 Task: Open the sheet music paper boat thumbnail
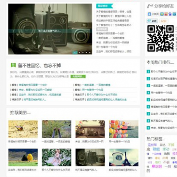click(x=23, y=129)
